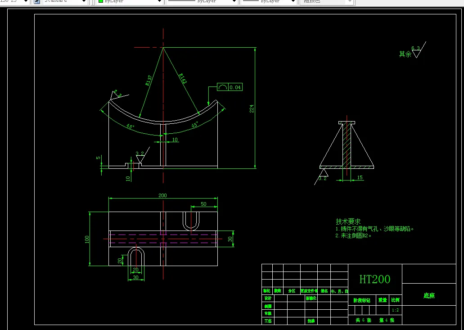Select the vertical 30 dimension right of plan view
Image resolution: width=464 pixels, height=330 pixels.
230,239
